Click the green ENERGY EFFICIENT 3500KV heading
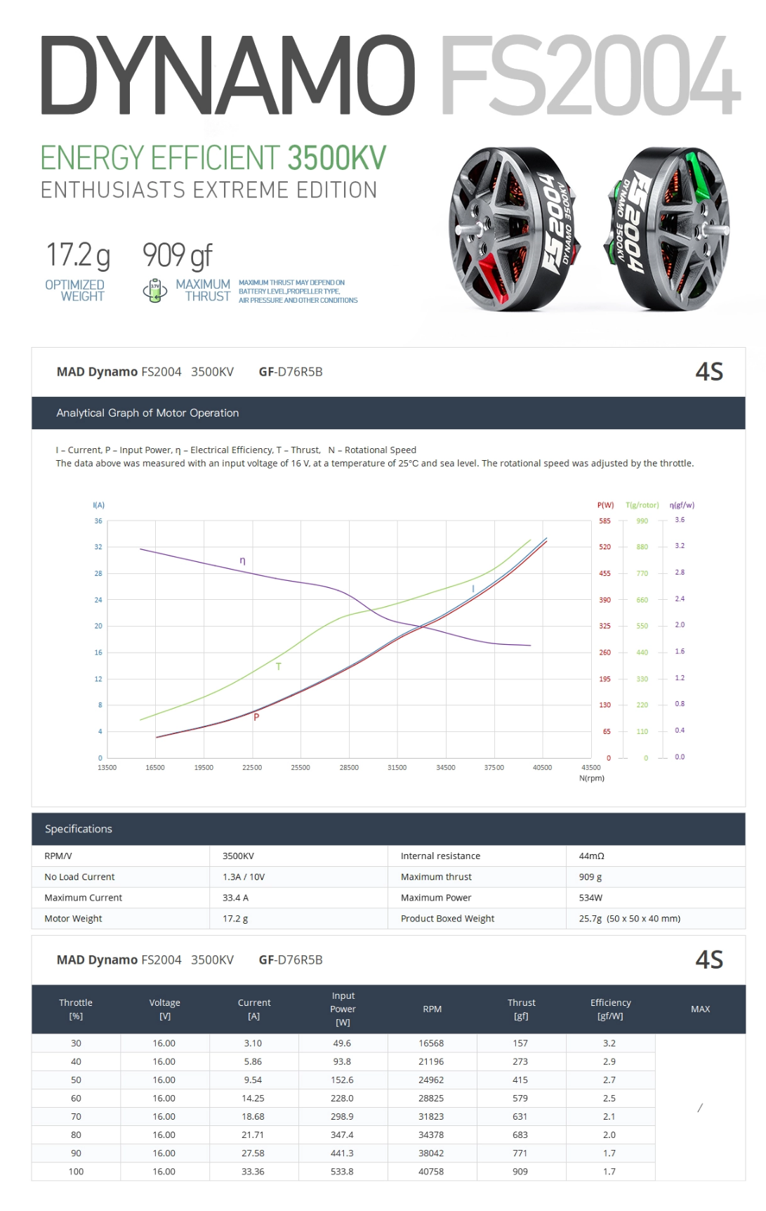Viewport: 766px width, 1211px height. click(x=213, y=158)
